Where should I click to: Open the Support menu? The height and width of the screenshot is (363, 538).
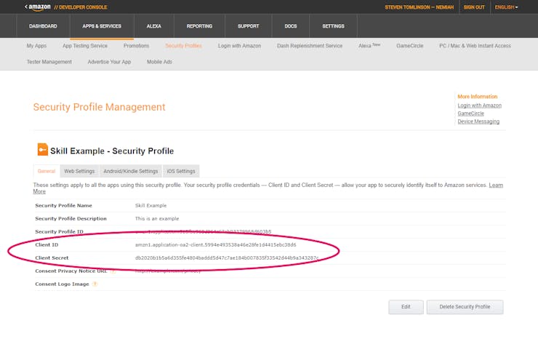click(249, 26)
